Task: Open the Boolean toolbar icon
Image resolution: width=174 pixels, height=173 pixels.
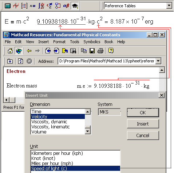Action: (50, 6)
